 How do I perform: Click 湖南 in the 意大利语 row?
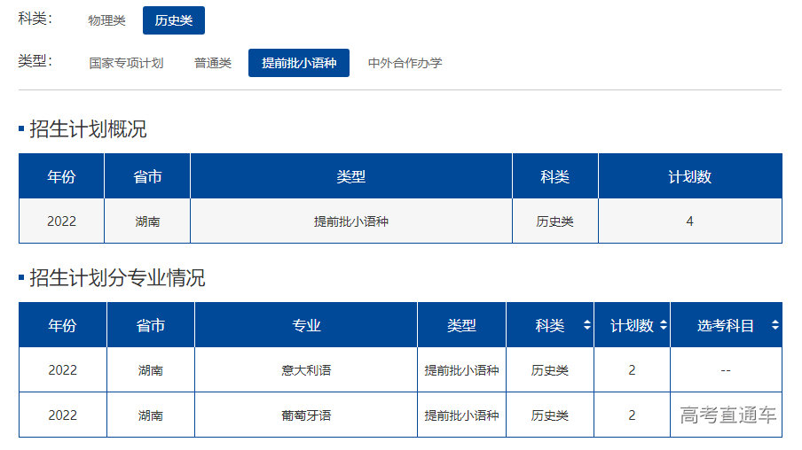pos(150,370)
